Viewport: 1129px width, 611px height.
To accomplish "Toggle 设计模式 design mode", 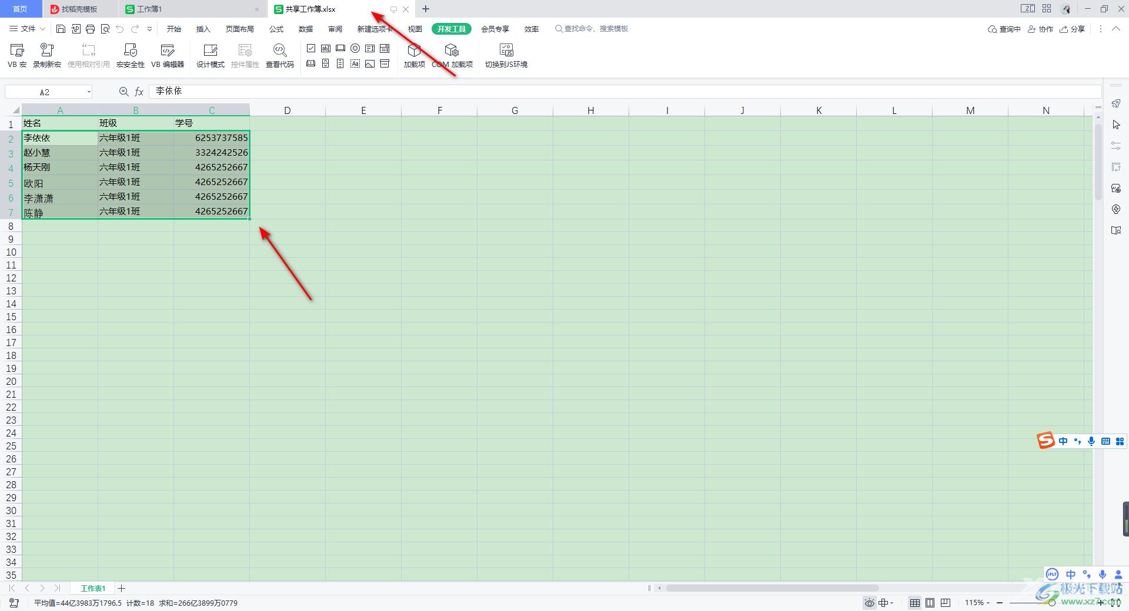I will (x=210, y=56).
